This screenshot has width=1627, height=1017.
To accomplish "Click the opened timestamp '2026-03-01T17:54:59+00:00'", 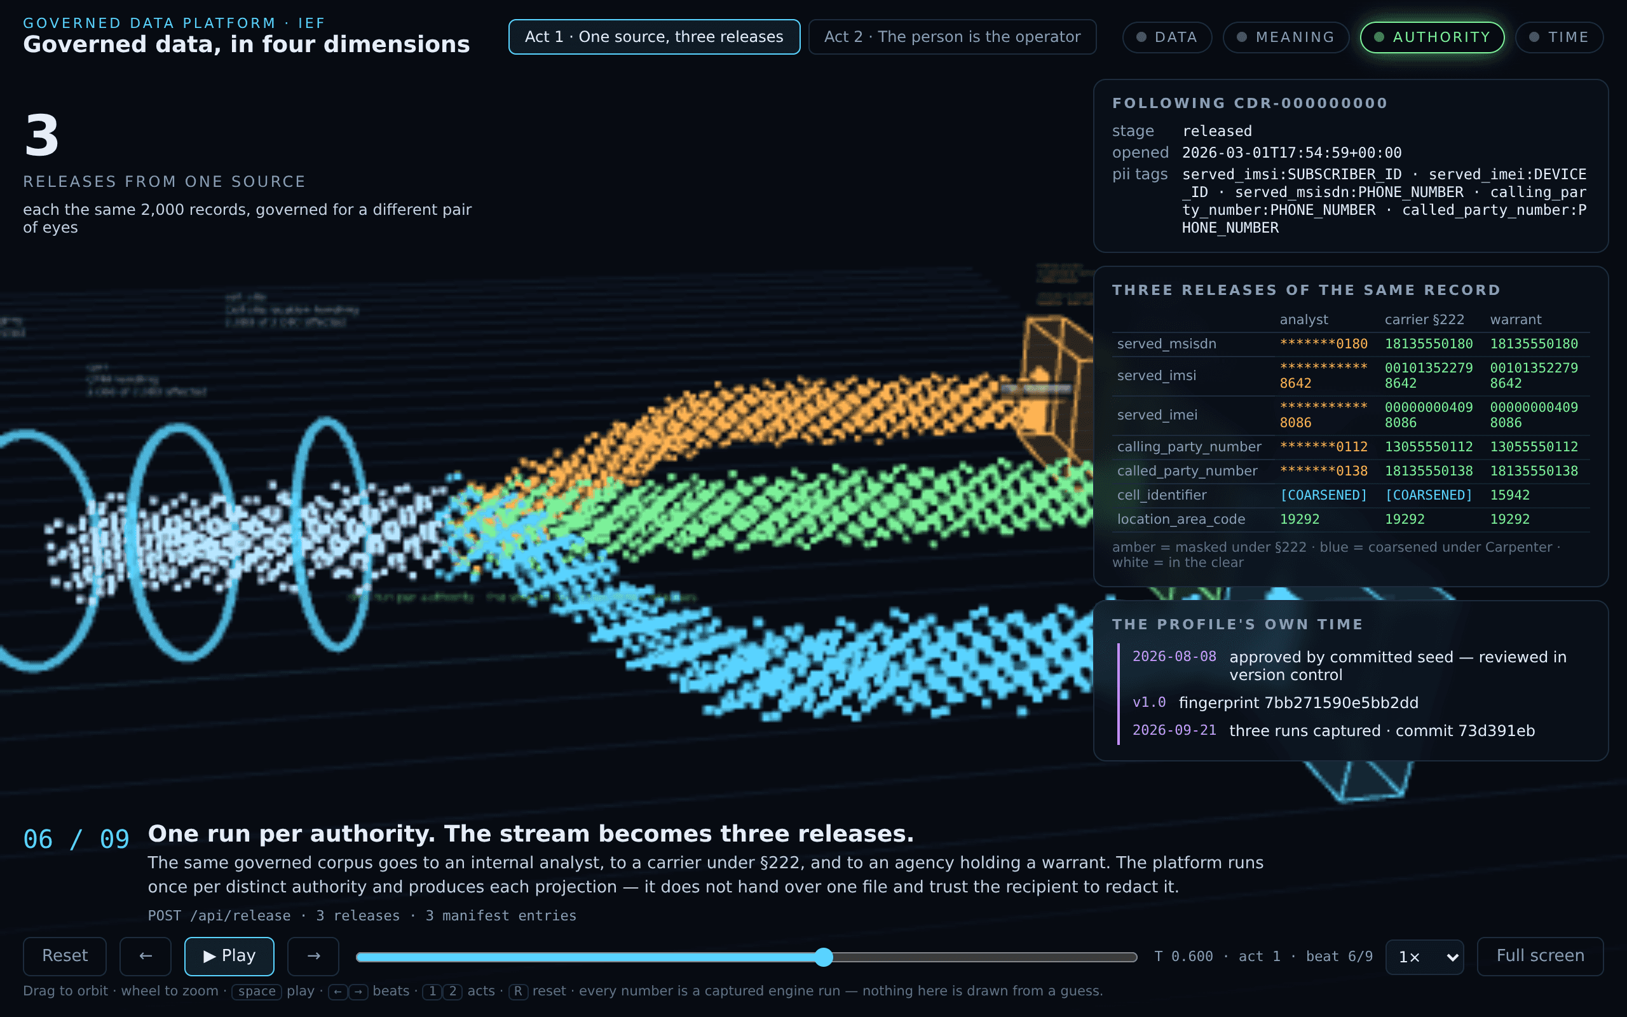I will point(1291,153).
